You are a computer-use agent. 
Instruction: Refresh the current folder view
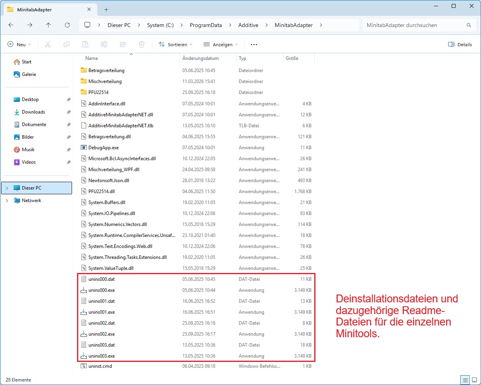(x=67, y=25)
